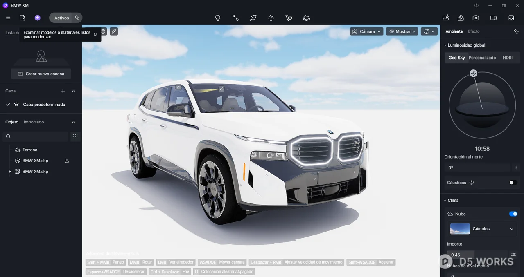Select the light bulb lighting tool
Screen dimensions: 524x277
point(218,18)
